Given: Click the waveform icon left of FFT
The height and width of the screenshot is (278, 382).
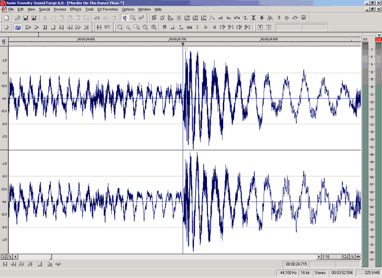Looking at the screenshot, I should pyautogui.click(x=99, y=28).
